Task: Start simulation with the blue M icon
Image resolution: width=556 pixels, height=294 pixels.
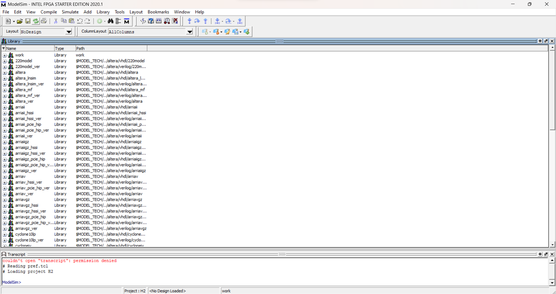Action: [127, 21]
